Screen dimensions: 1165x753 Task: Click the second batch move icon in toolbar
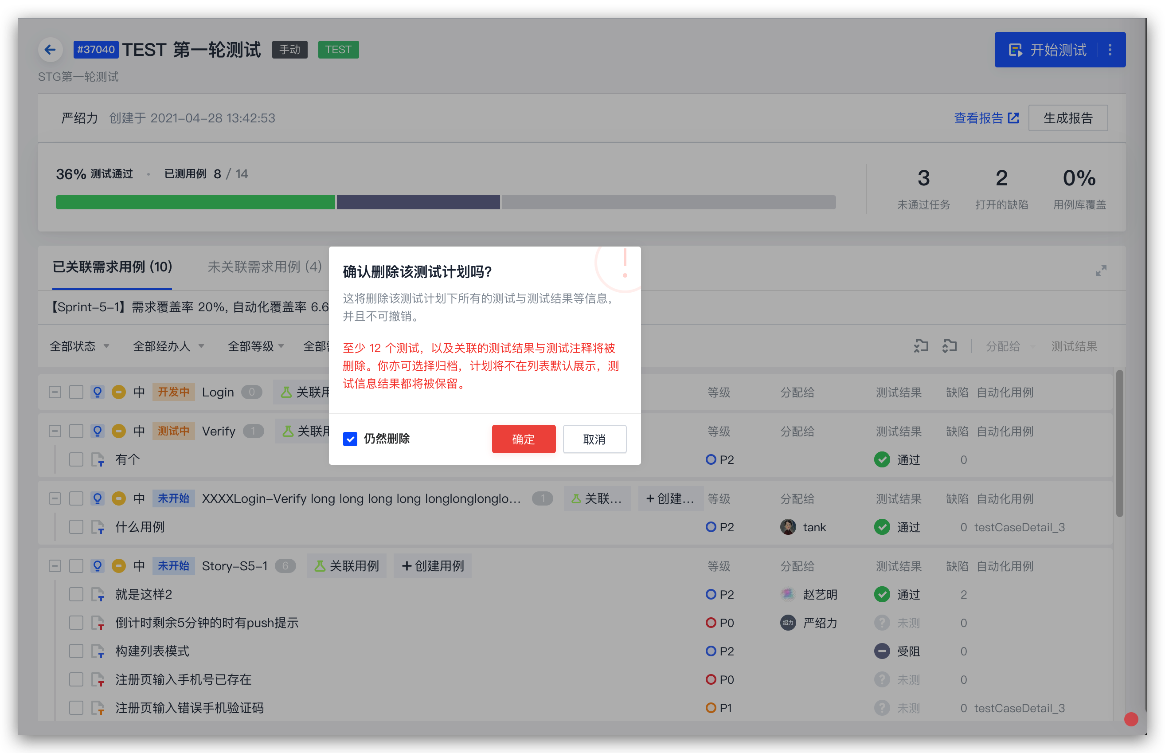tap(950, 346)
